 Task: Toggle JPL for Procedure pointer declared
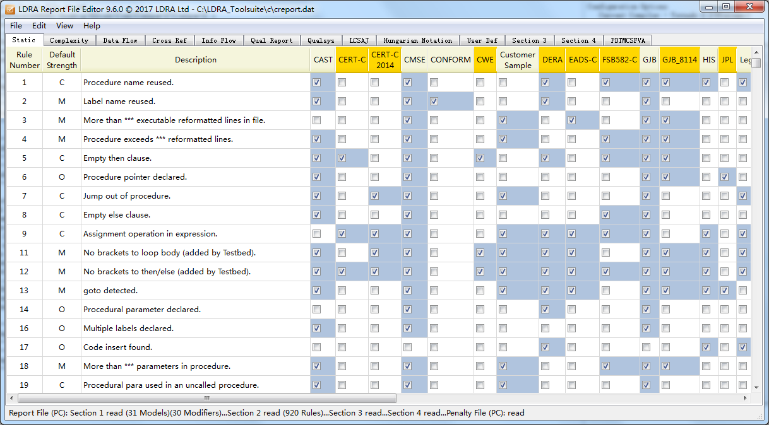[x=724, y=177]
